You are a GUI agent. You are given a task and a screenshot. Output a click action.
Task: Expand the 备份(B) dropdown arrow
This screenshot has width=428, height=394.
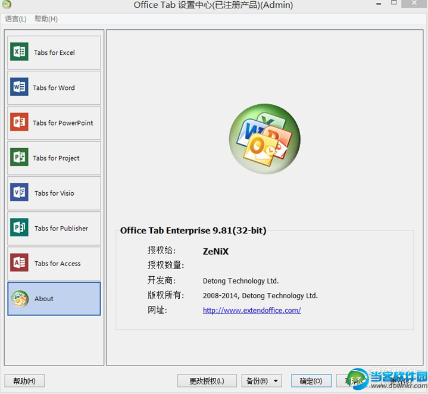pyautogui.click(x=276, y=381)
